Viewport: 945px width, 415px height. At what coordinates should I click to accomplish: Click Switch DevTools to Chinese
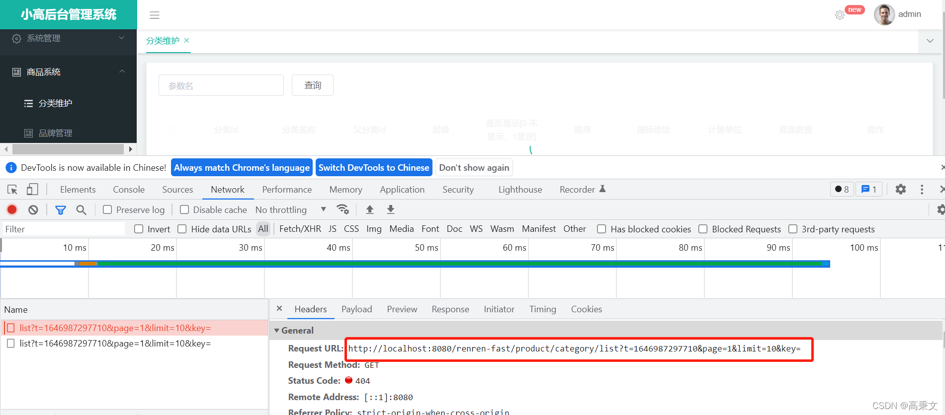(374, 167)
